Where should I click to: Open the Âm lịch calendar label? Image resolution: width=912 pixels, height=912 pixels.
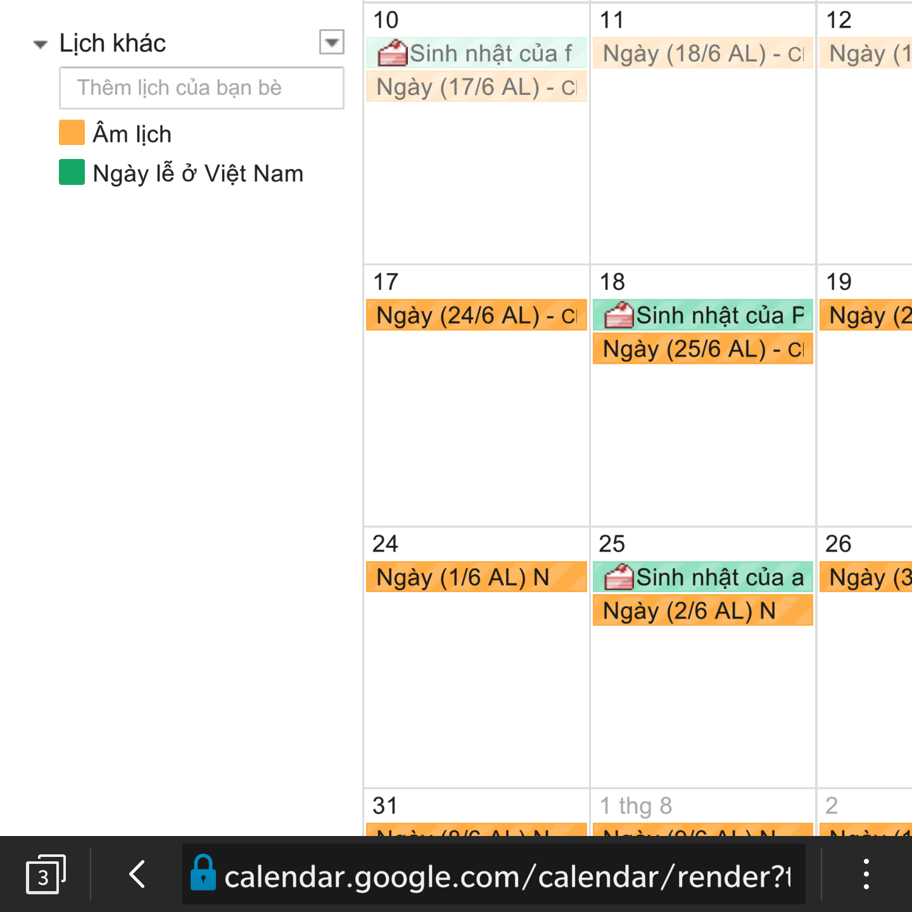tap(132, 134)
